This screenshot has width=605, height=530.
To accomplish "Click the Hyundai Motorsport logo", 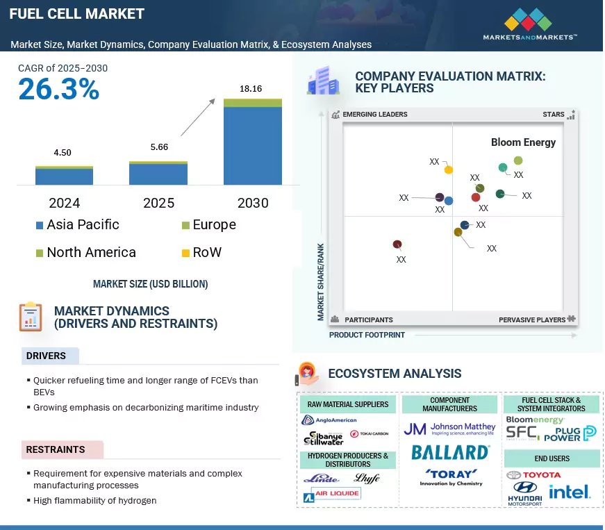I will (524, 495).
